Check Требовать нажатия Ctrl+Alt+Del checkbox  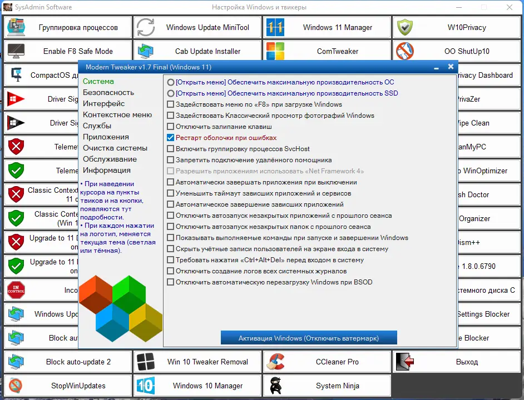coord(170,260)
